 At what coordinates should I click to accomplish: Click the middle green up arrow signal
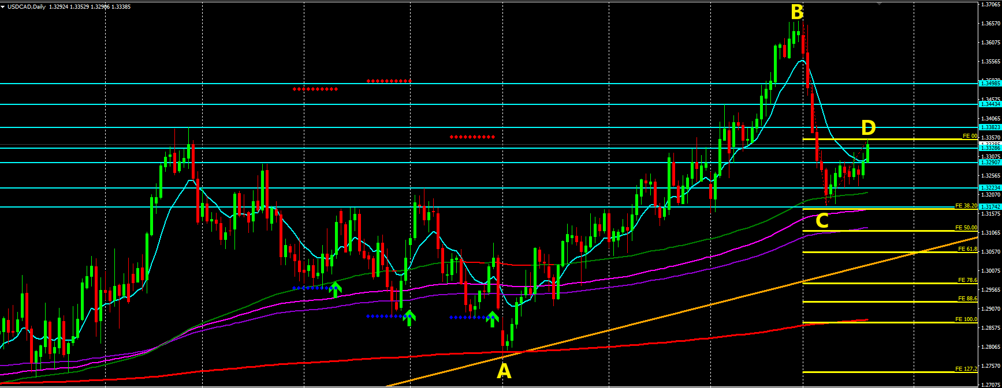click(409, 317)
